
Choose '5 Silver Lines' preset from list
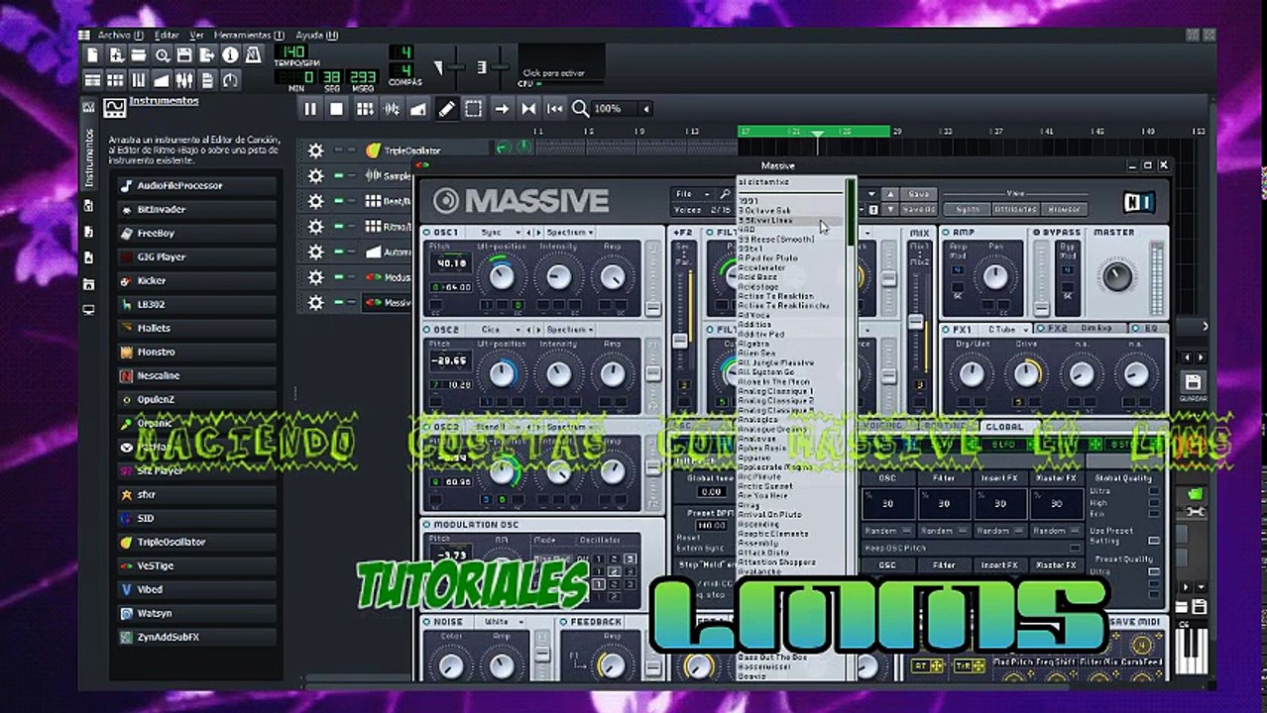tap(766, 220)
